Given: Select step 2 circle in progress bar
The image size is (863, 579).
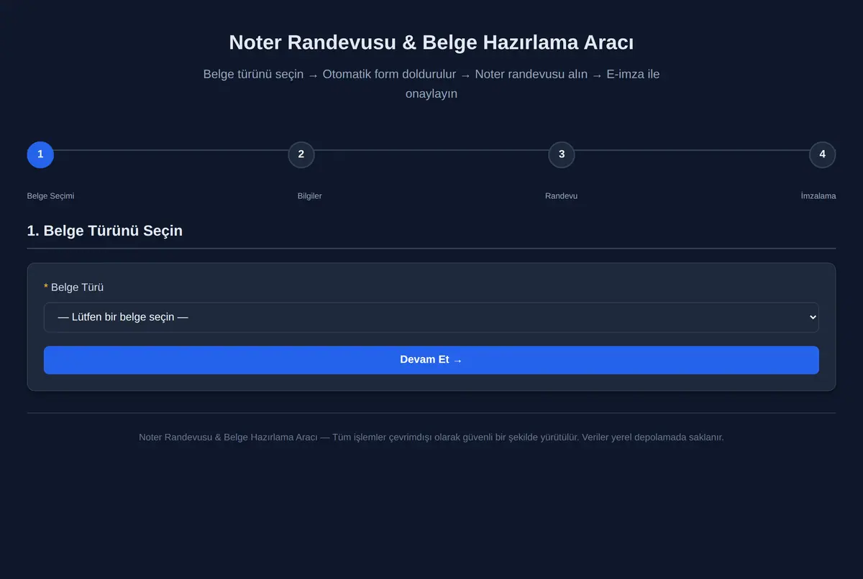Looking at the screenshot, I should [x=301, y=154].
